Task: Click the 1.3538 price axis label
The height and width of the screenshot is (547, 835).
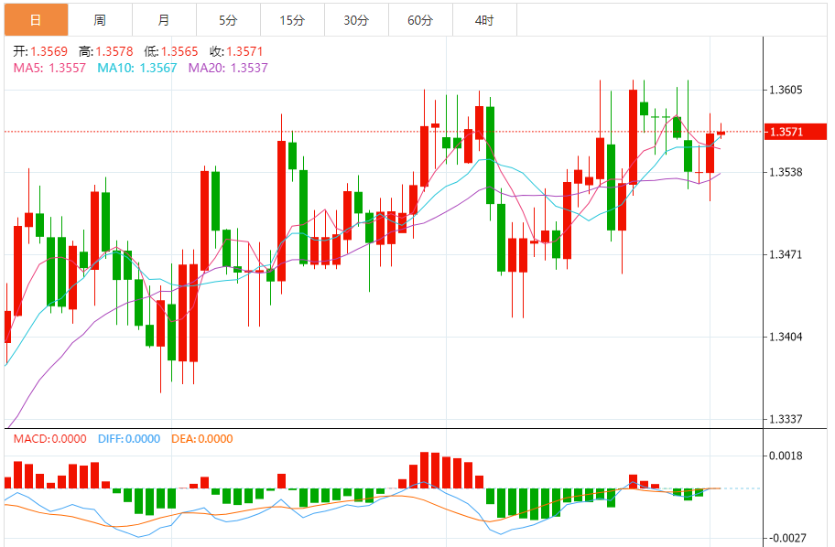Action: pyautogui.click(x=786, y=172)
